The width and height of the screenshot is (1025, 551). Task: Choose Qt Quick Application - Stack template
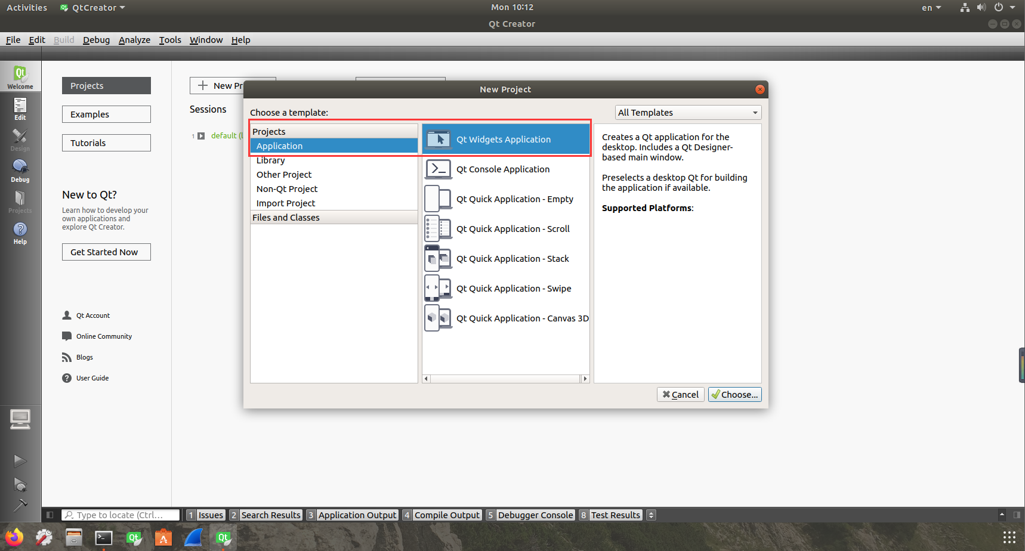click(x=506, y=259)
